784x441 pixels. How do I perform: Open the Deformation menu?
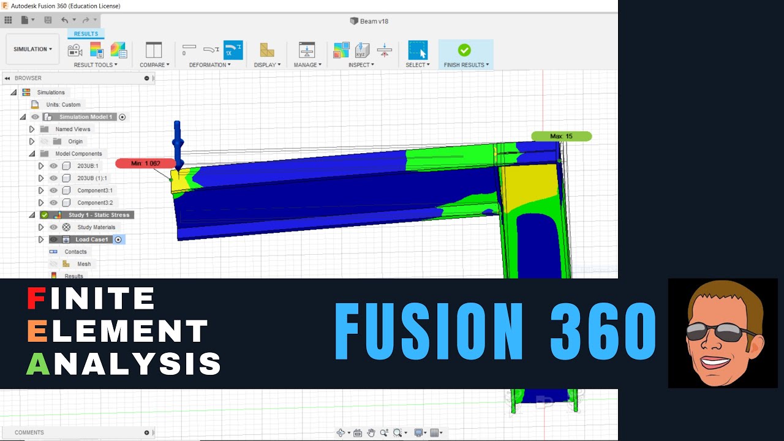(x=210, y=65)
